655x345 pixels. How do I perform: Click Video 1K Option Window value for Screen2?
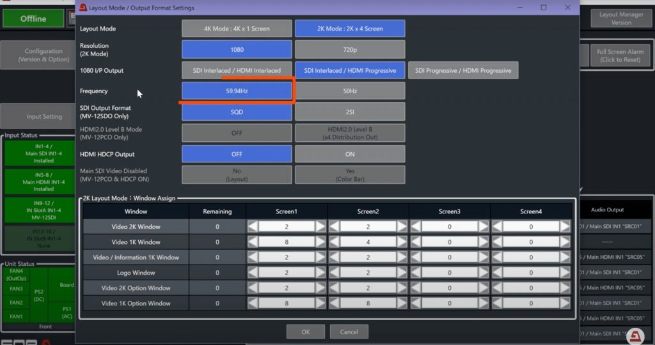click(x=368, y=303)
